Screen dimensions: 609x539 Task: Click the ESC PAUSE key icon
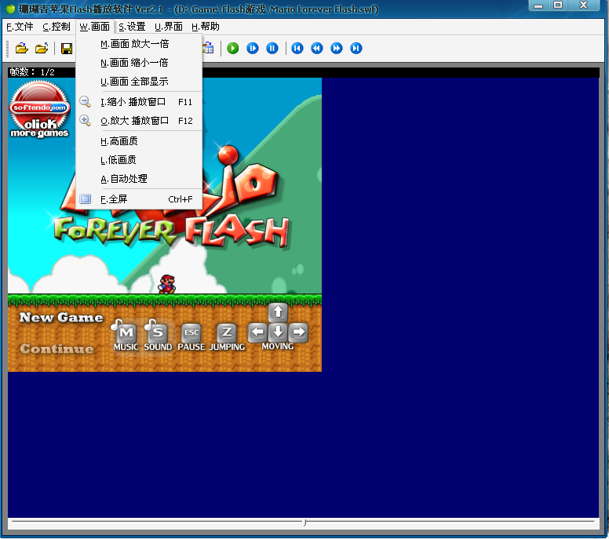tap(191, 333)
